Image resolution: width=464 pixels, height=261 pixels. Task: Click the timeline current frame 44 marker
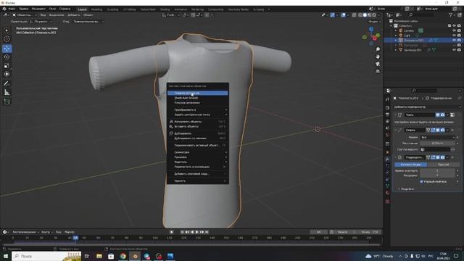click(x=75, y=238)
